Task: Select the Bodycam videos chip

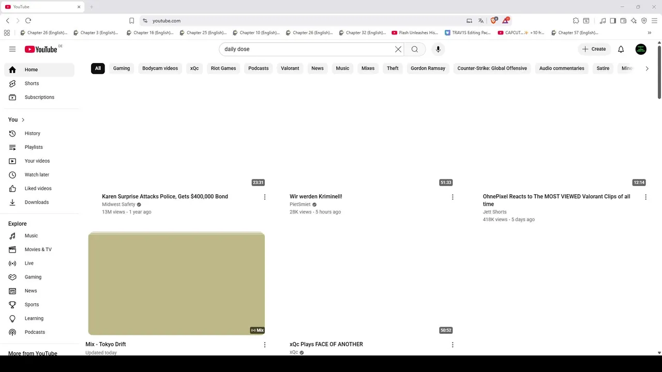Action: point(160,68)
